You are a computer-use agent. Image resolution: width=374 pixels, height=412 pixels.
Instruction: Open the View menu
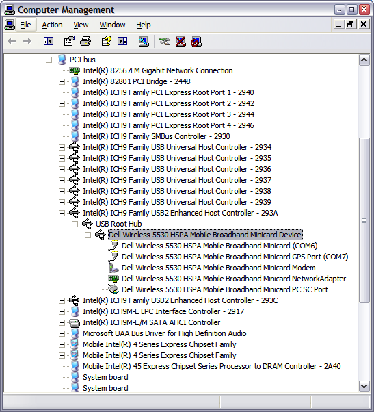tap(81, 25)
